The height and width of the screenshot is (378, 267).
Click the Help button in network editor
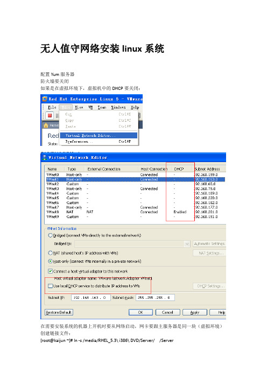[x=218, y=312]
